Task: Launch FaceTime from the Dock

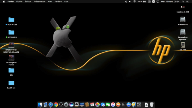Action: 108,105
